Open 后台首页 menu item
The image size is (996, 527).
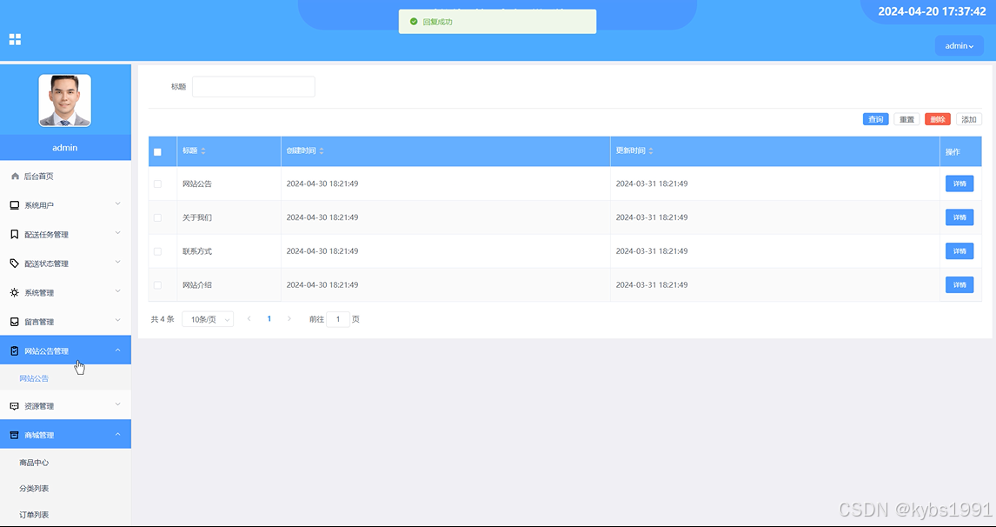(x=65, y=176)
